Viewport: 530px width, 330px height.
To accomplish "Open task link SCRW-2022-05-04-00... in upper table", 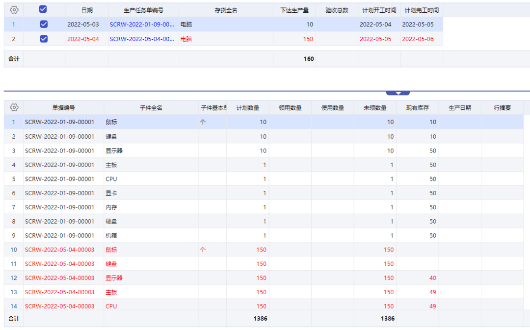I will (142, 39).
